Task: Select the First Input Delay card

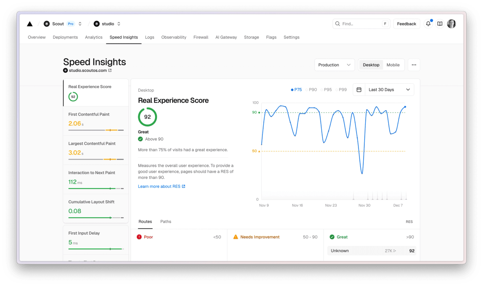Action: 96,240
